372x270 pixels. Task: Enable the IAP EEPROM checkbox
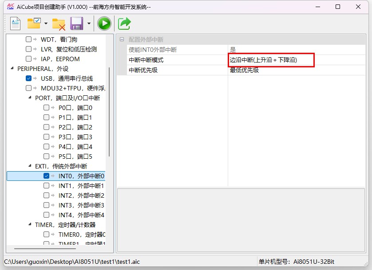tap(28, 59)
